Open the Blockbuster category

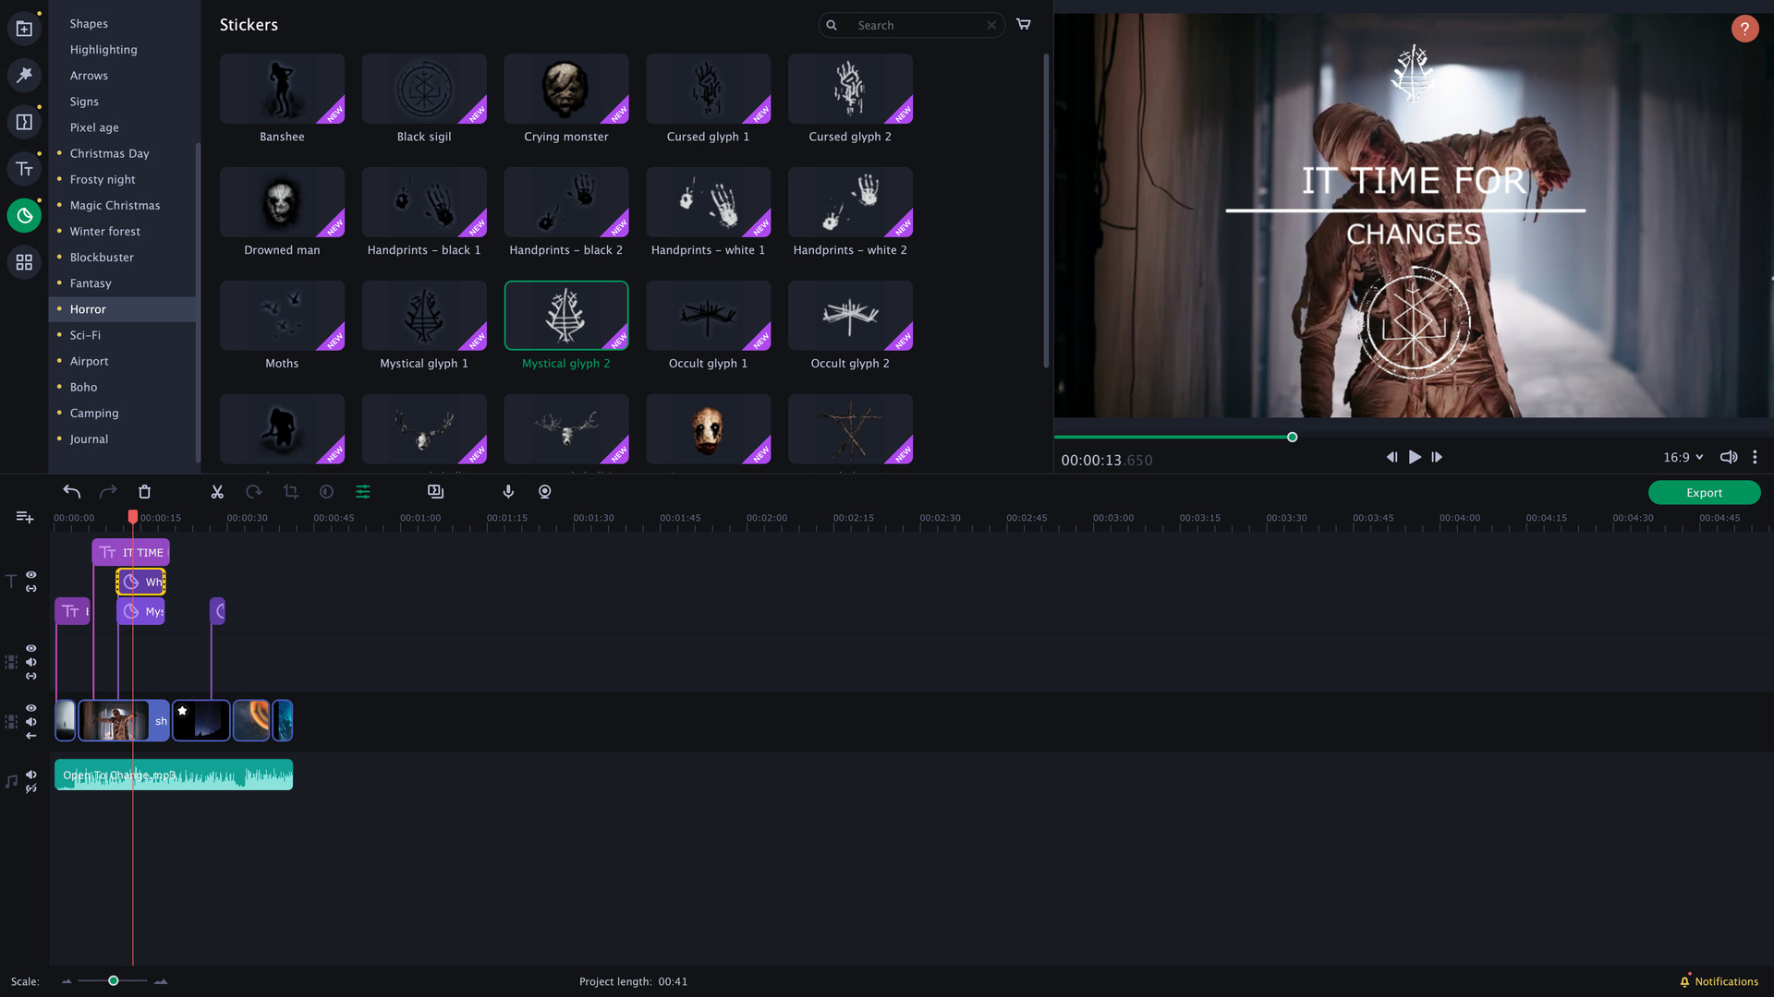point(102,257)
